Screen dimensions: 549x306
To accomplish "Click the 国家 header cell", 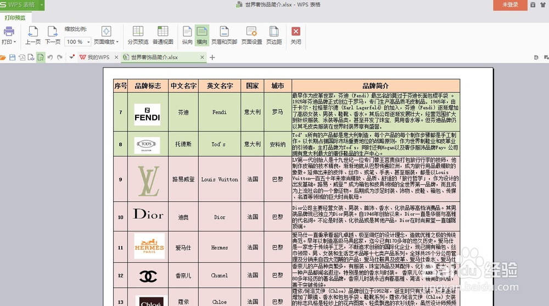I will (253, 86).
